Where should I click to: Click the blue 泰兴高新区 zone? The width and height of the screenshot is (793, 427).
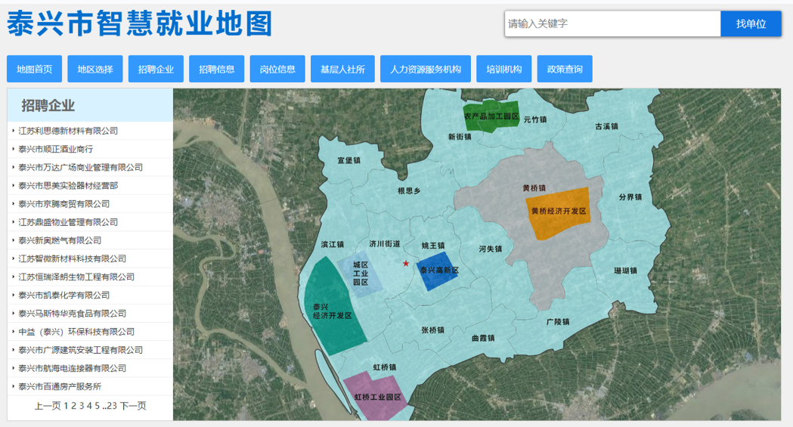(438, 272)
